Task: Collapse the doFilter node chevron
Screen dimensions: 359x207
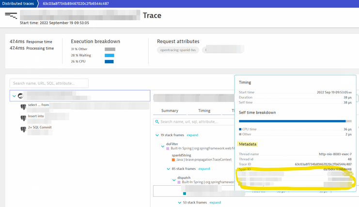Action: pos(163,146)
